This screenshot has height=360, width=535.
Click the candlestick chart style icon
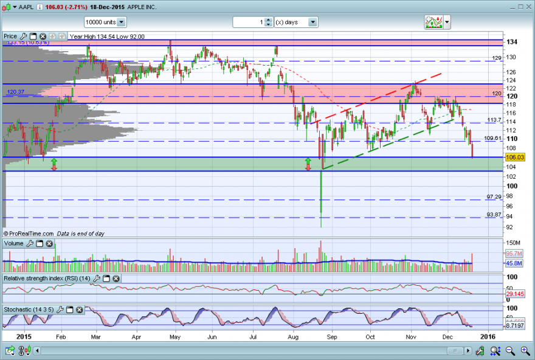(x=6, y=7)
